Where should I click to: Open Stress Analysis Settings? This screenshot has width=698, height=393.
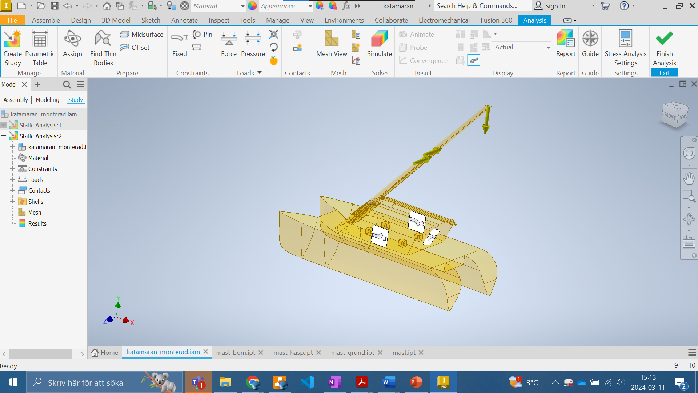coord(626,48)
